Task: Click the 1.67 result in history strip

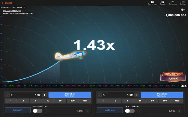Action: click(x=55, y=86)
